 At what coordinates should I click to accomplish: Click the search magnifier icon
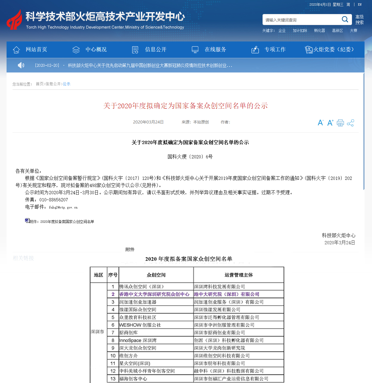[x=345, y=20]
